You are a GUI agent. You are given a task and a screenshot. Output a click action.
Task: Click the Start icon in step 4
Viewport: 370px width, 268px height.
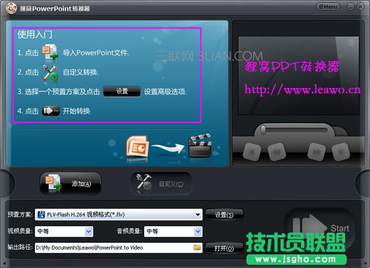(x=51, y=110)
